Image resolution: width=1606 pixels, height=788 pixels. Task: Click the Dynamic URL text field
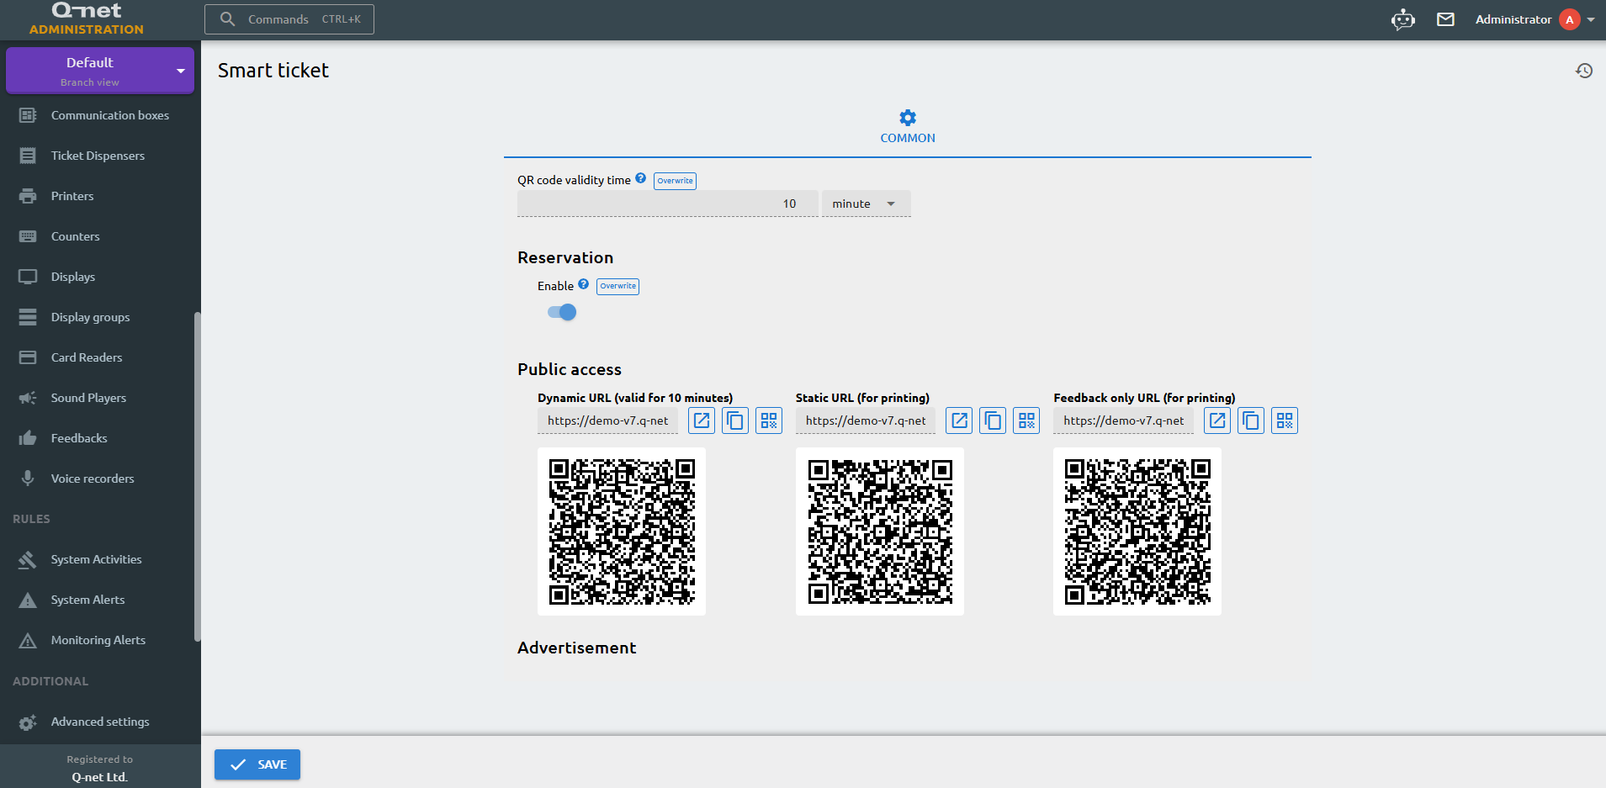pyautogui.click(x=607, y=420)
